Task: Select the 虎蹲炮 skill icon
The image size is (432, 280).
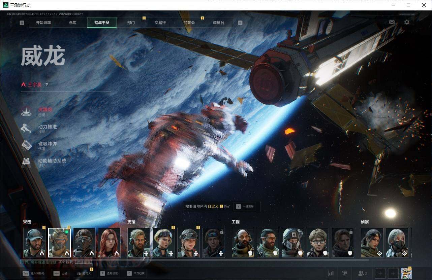Action: pos(27,111)
